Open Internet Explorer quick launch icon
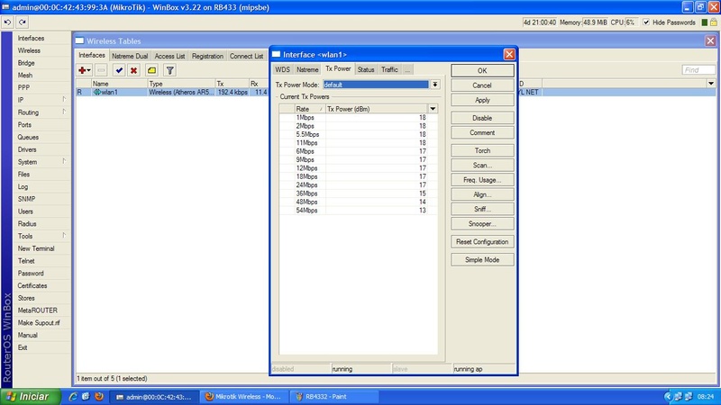 tap(73, 396)
